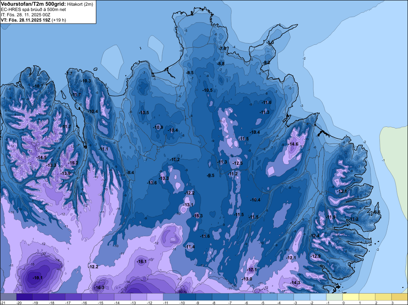
Task: Select the legend swatch labeled -12
Action: coord(155,296)
